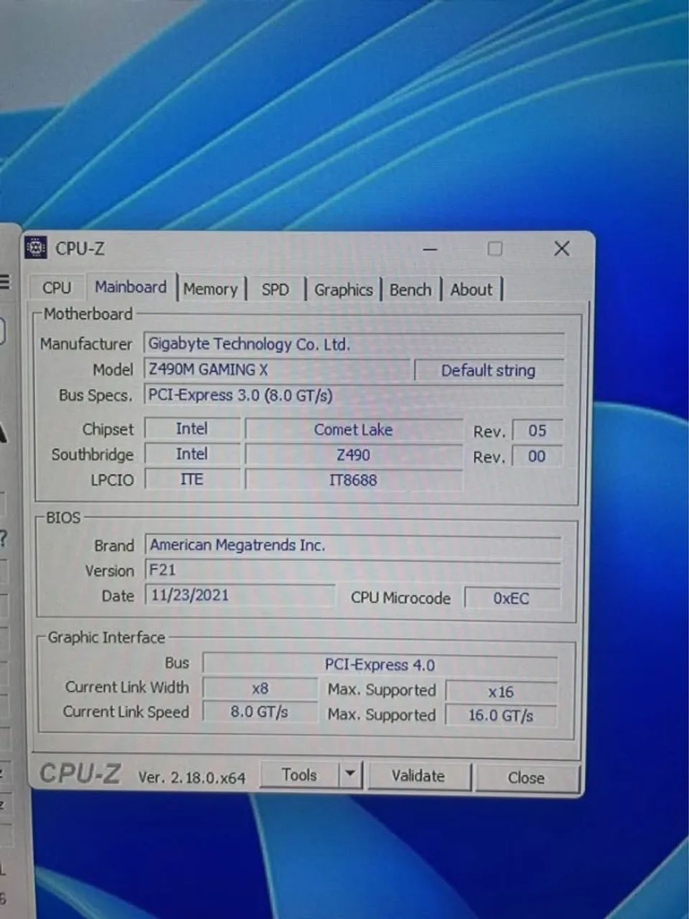Click the Southbridge Z490 value
The width and height of the screenshot is (689, 919).
[x=353, y=455]
